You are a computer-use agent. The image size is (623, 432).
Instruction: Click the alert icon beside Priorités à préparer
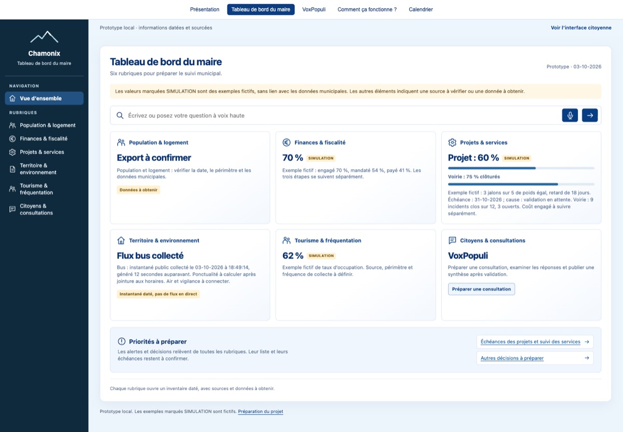pyautogui.click(x=121, y=341)
